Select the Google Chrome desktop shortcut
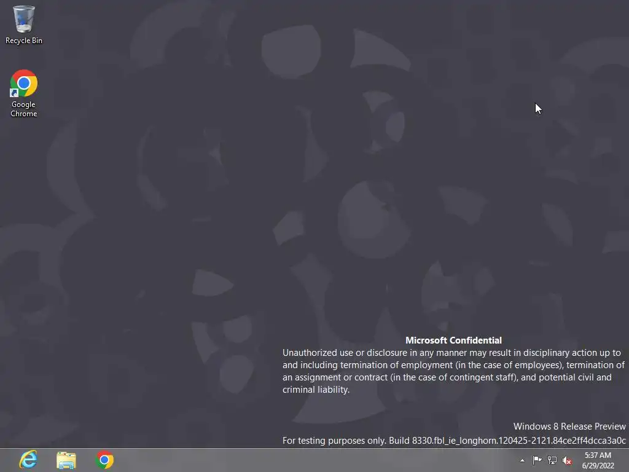This screenshot has width=629, height=472. (24, 93)
